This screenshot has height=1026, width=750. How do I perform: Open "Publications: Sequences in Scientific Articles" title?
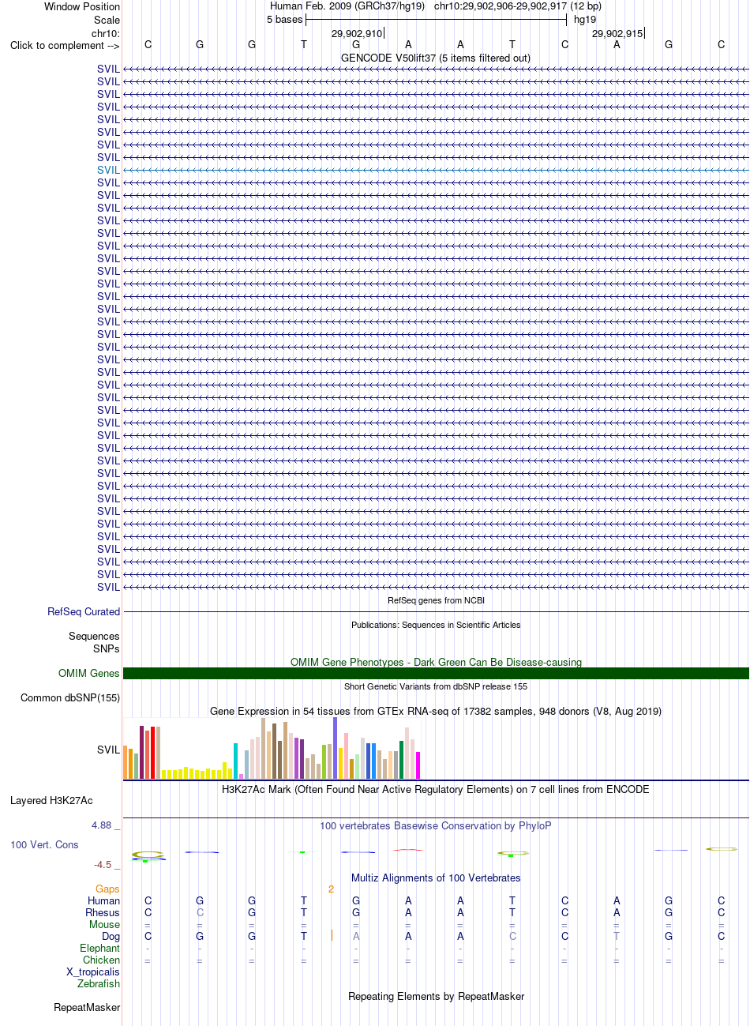coord(436,625)
